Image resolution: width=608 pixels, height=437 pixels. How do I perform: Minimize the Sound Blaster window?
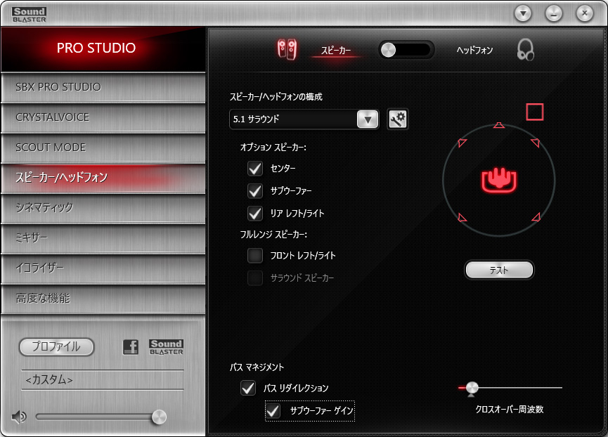(x=554, y=13)
